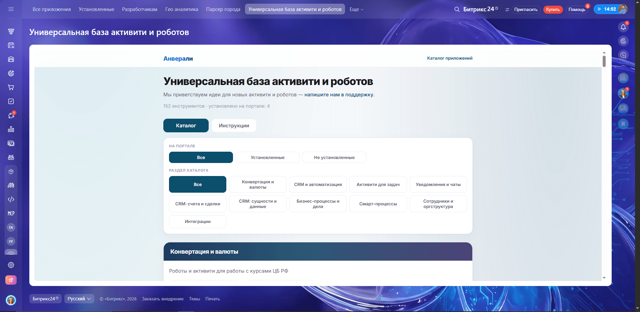Open the hamburger menu in the left sidebar

pyautogui.click(x=11, y=9)
